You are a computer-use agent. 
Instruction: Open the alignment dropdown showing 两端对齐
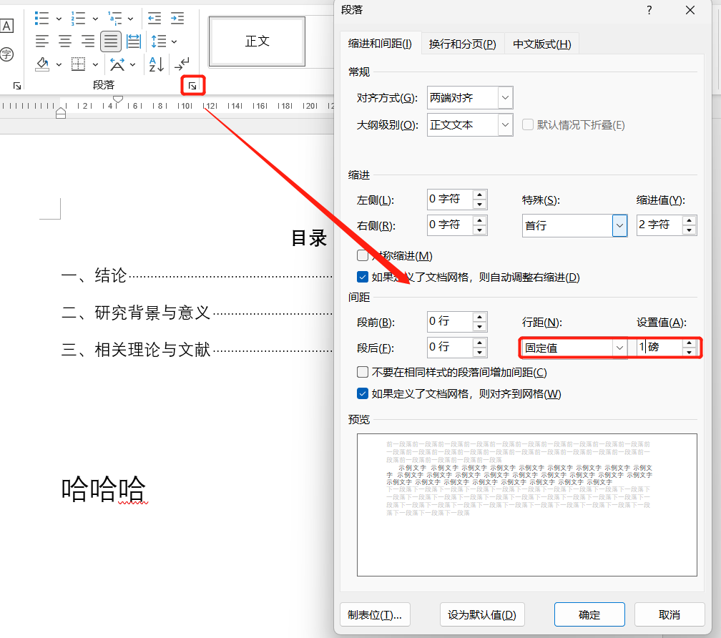[x=470, y=98]
